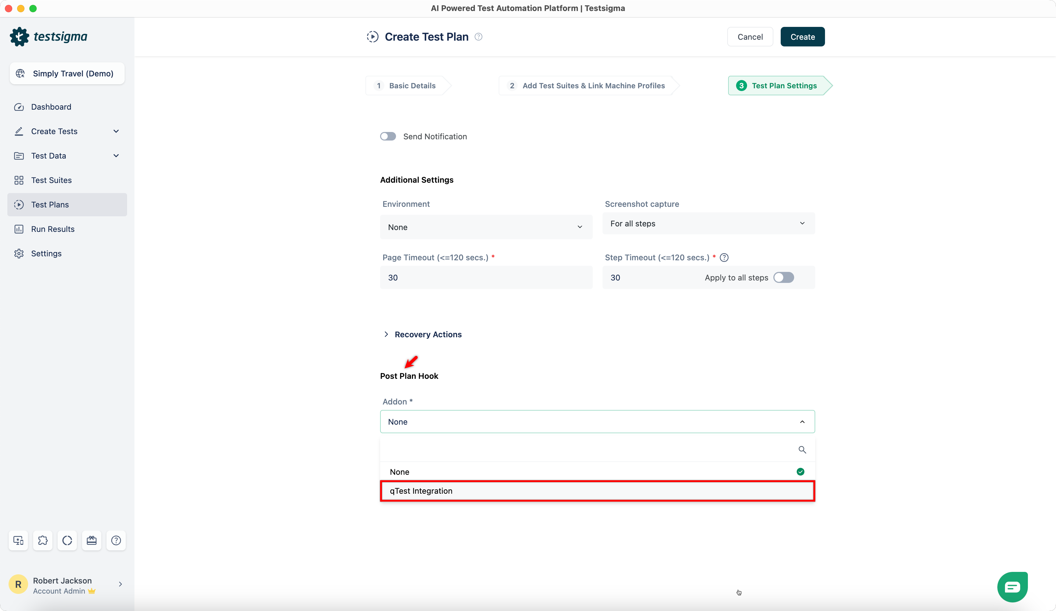Go to Basic Details step tab

tap(406, 86)
